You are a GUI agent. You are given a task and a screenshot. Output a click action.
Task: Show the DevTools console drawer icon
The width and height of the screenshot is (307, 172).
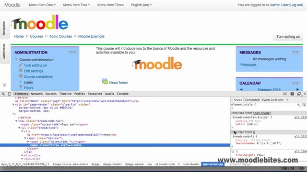click(285, 94)
